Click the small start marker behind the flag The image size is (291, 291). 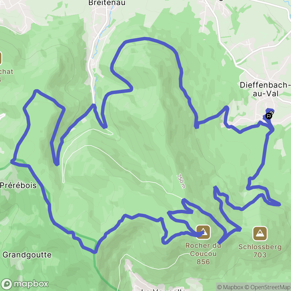[x=271, y=113]
